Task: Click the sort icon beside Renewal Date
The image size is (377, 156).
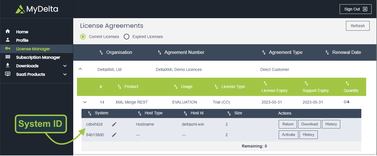Action: [x=327, y=52]
